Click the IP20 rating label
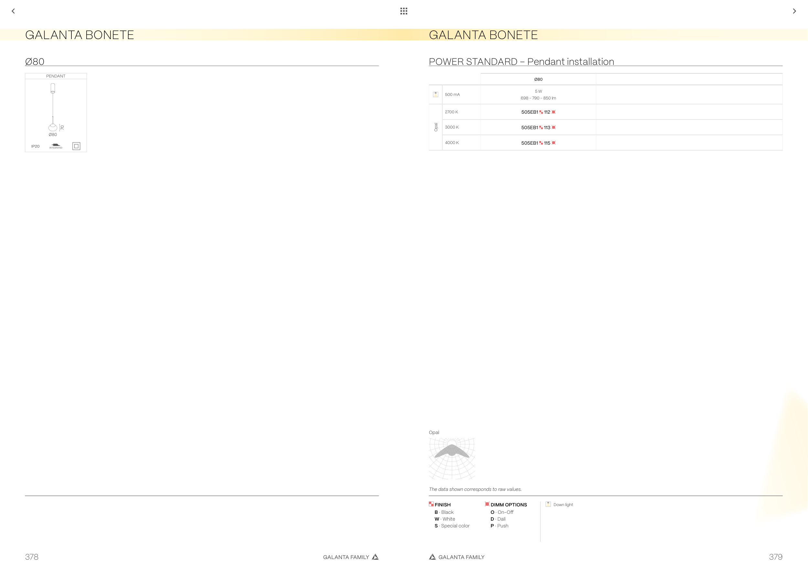Viewport: 808px width, 571px height. (35, 146)
